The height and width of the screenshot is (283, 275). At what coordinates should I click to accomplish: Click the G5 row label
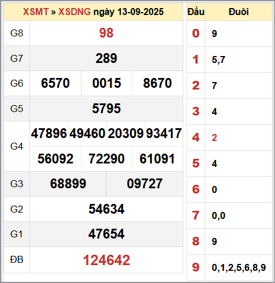pyautogui.click(x=17, y=109)
